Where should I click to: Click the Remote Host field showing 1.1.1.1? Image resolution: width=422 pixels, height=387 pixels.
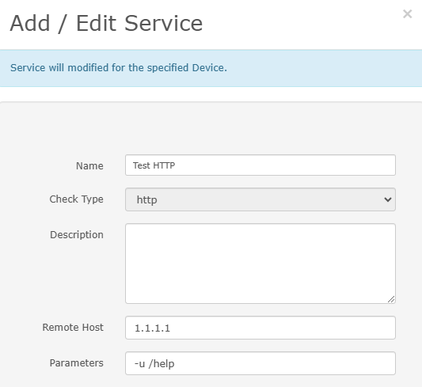(260, 328)
